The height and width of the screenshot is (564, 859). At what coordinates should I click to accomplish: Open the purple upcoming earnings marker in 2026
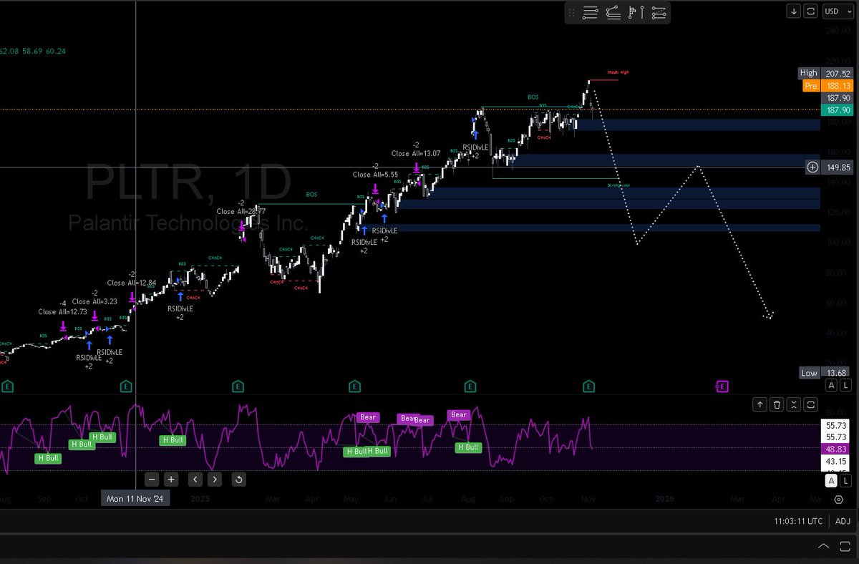(722, 386)
